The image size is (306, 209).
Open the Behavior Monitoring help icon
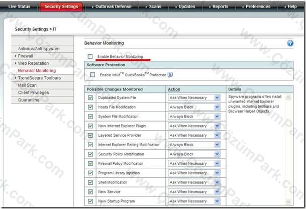(x=290, y=43)
